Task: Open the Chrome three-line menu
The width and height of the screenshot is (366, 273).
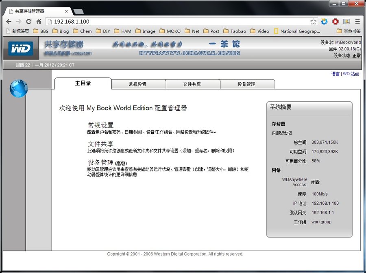Action: point(357,22)
